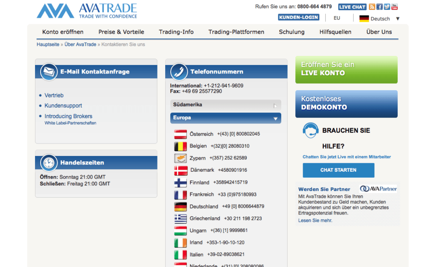437x267 pixels.
Task: Click the Österreich flag icon
Action: tap(181, 134)
